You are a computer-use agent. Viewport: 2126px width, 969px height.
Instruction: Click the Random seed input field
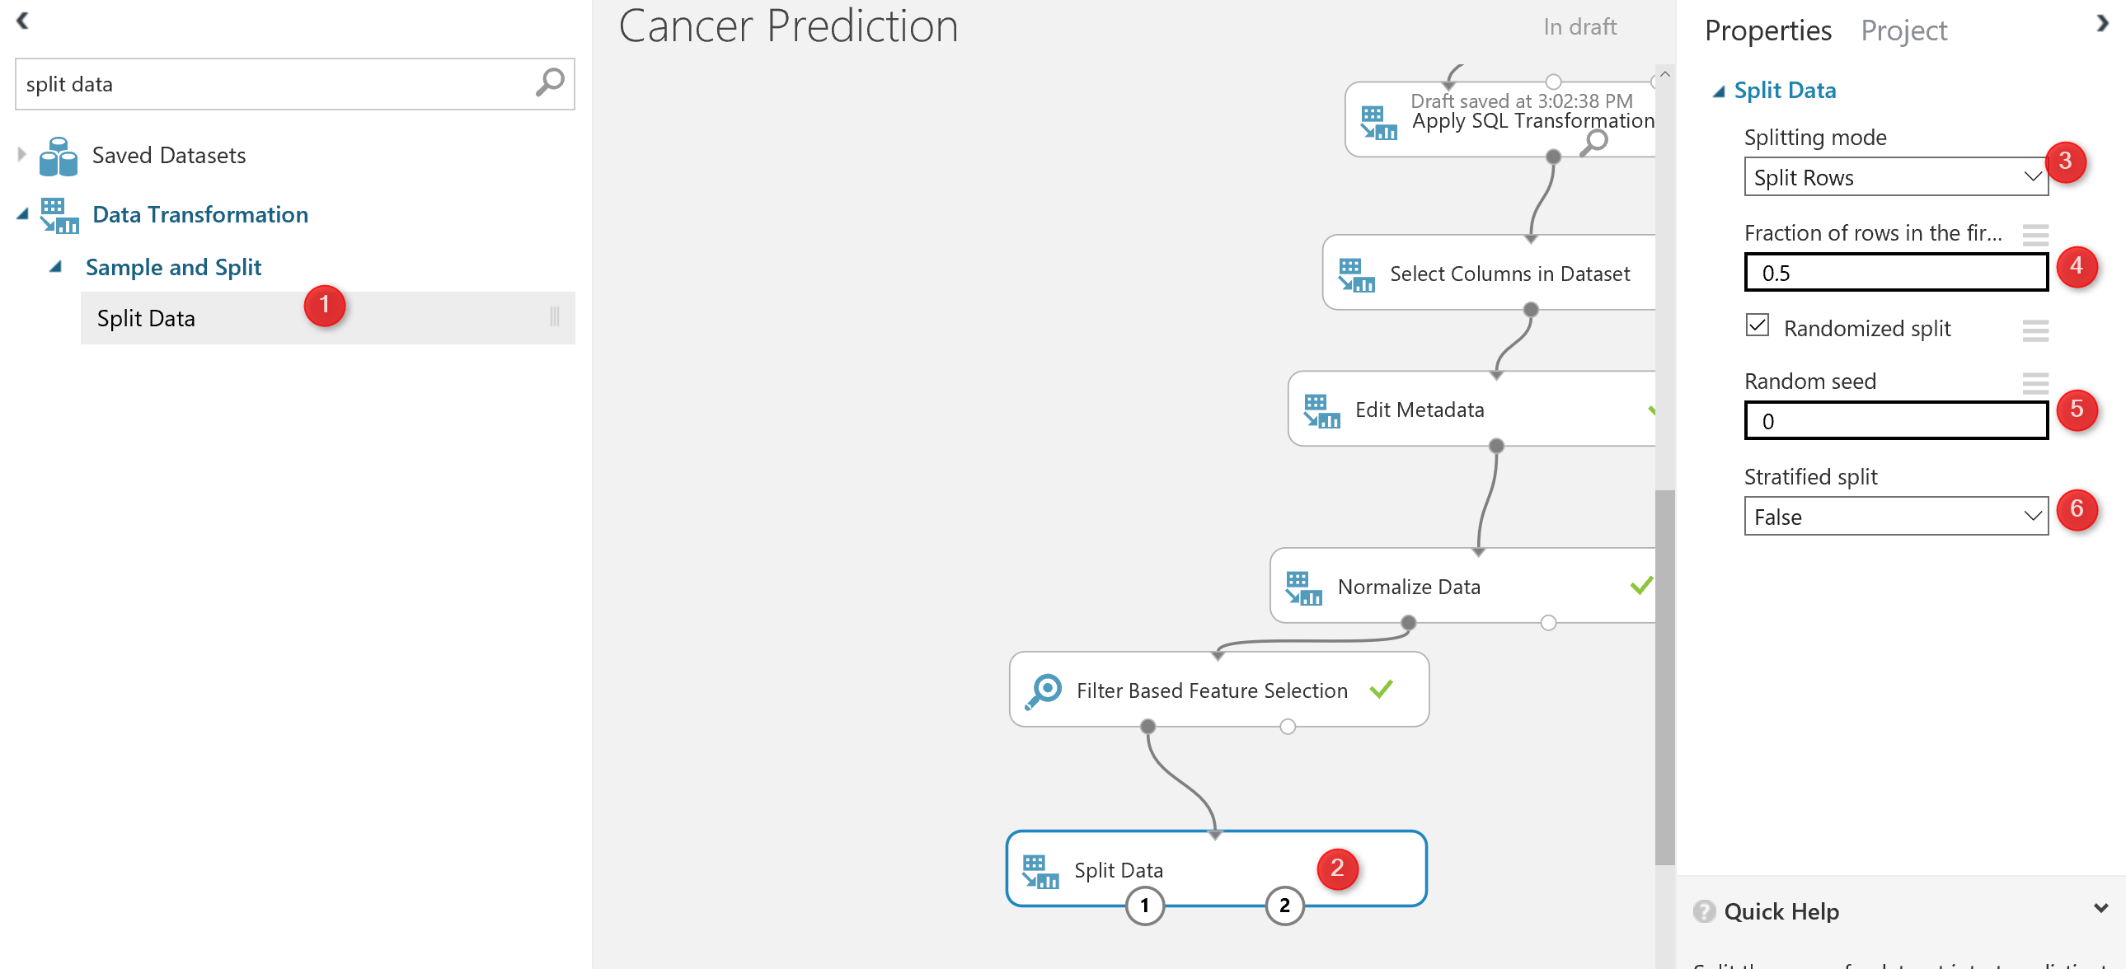(1895, 421)
